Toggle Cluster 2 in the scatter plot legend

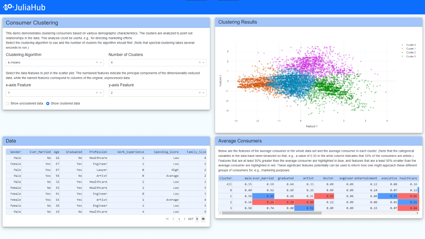(x=410, y=53)
